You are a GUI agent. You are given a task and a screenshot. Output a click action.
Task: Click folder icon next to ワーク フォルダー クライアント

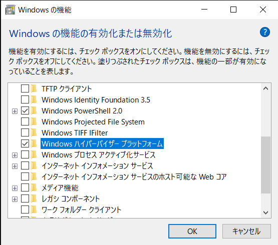[34, 210]
